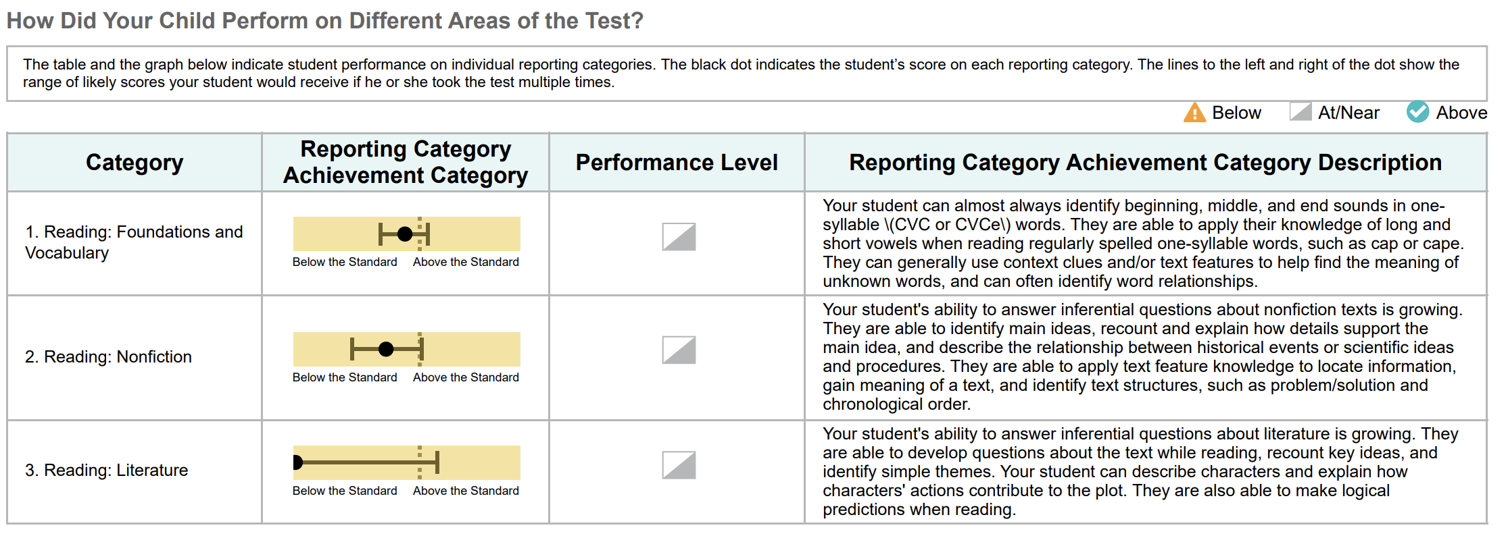
Task: Click the Category column header
Action: (x=135, y=163)
